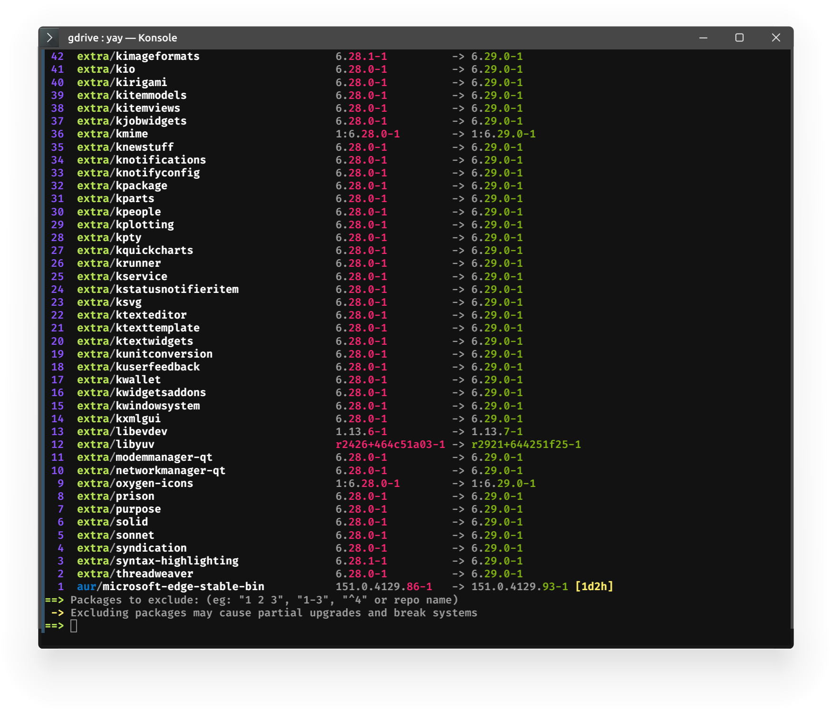Select the text 'extra/krunner'
The height and width of the screenshot is (710, 832).
pyautogui.click(x=119, y=263)
